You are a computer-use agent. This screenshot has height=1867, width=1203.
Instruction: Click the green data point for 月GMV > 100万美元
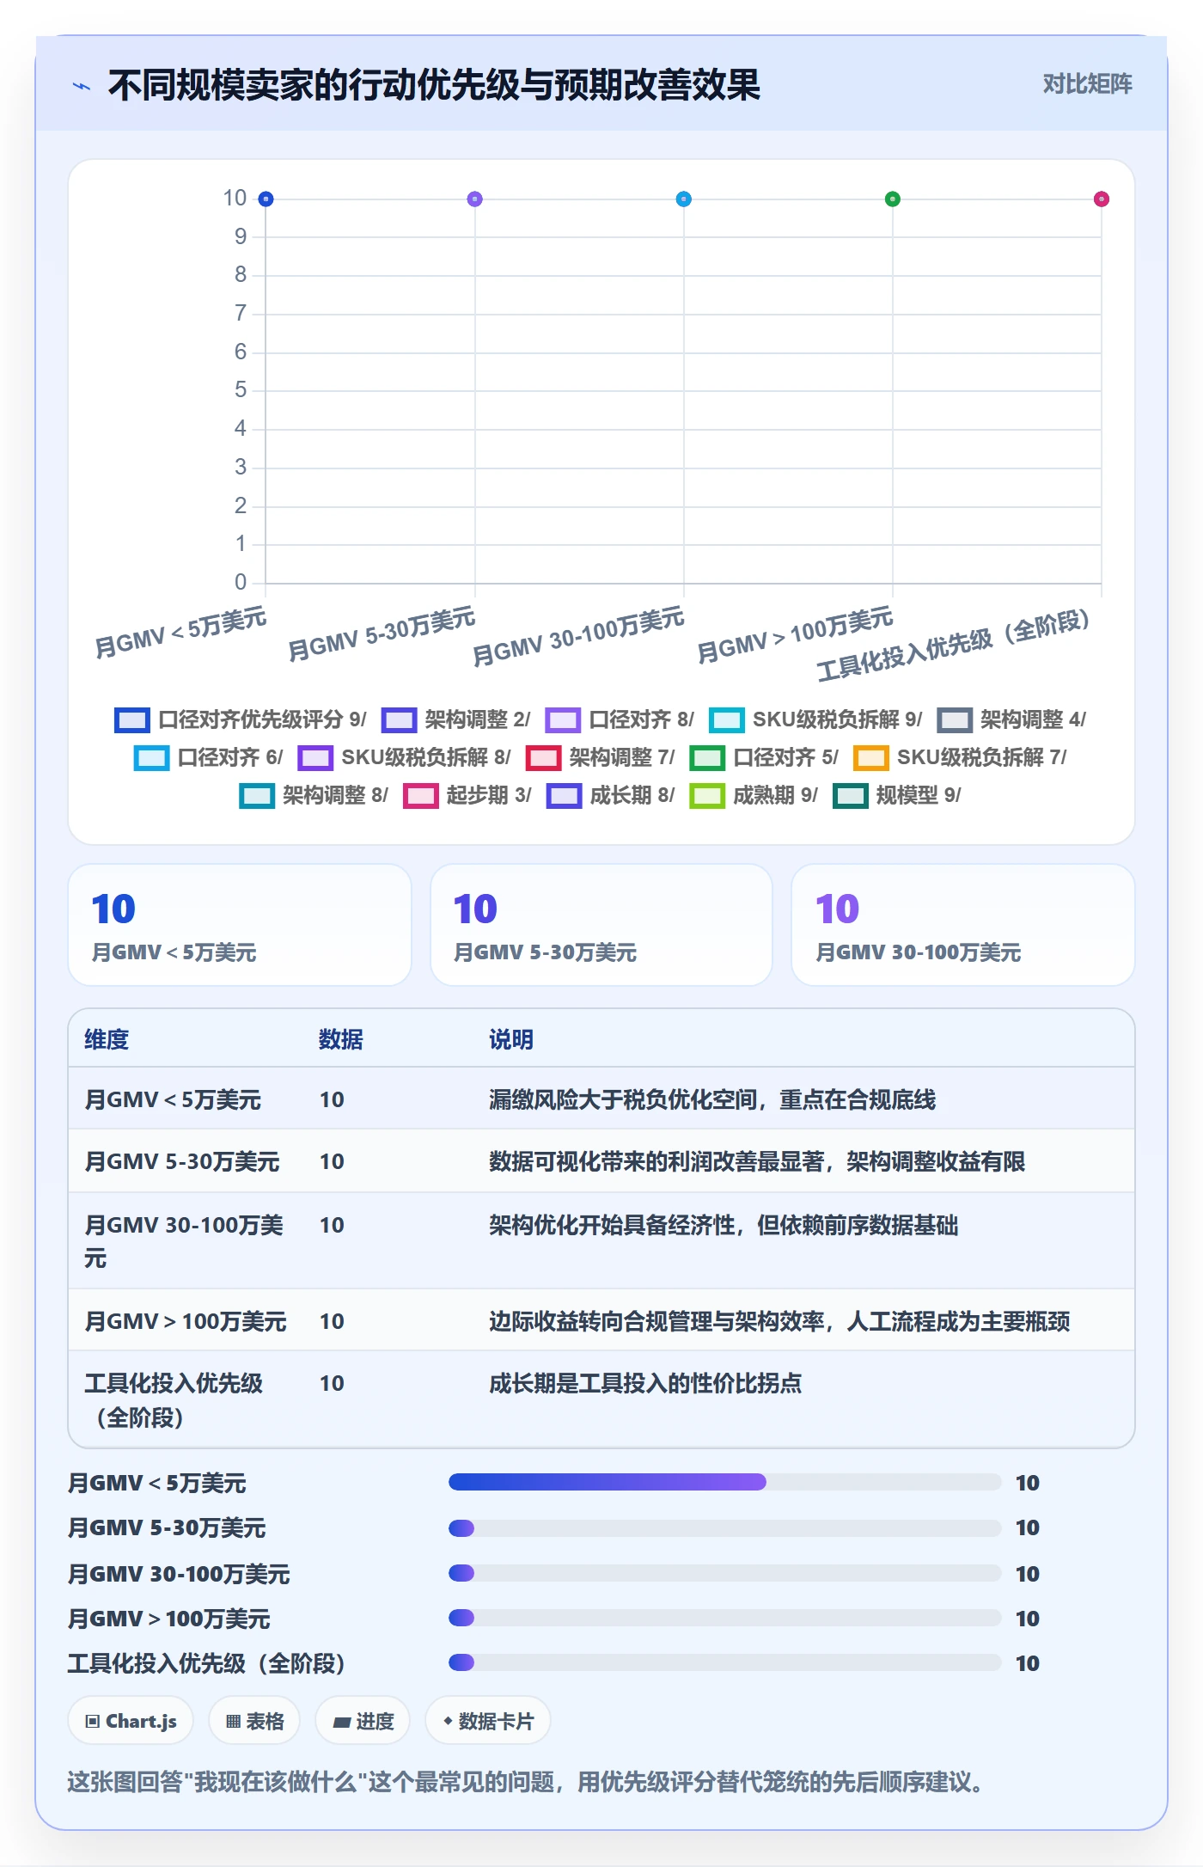[893, 199]
